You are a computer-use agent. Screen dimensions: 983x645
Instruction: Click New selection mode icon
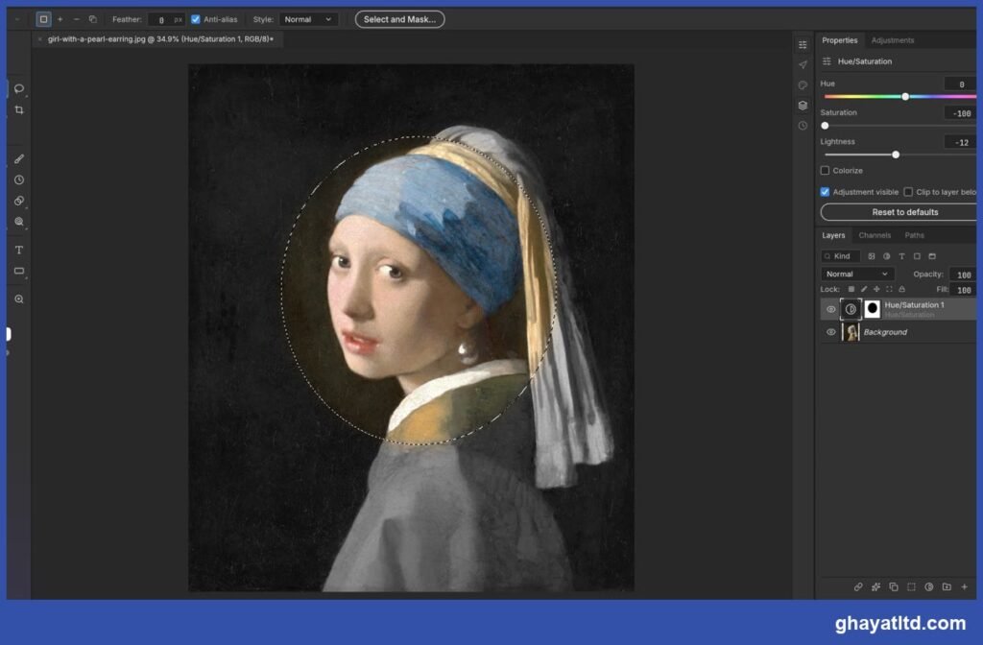(43, 19)
